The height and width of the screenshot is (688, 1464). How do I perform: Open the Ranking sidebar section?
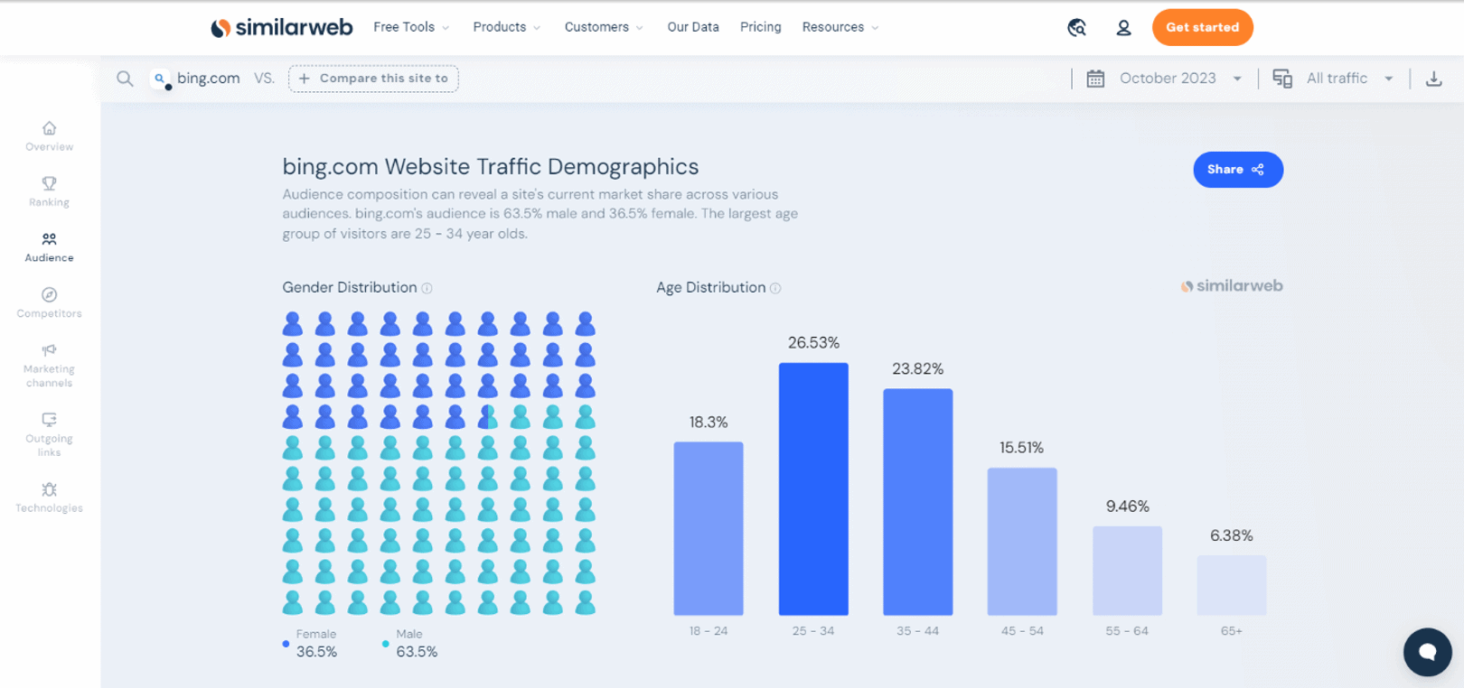50,191
